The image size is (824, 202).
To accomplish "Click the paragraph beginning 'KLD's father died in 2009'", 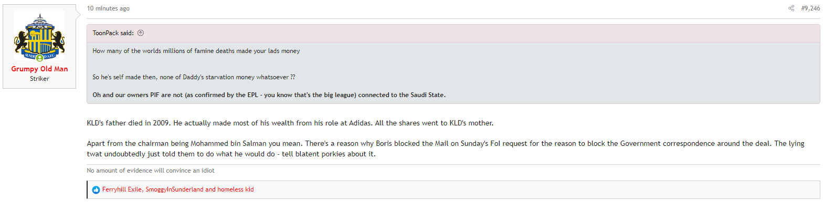I will (290, 123).
